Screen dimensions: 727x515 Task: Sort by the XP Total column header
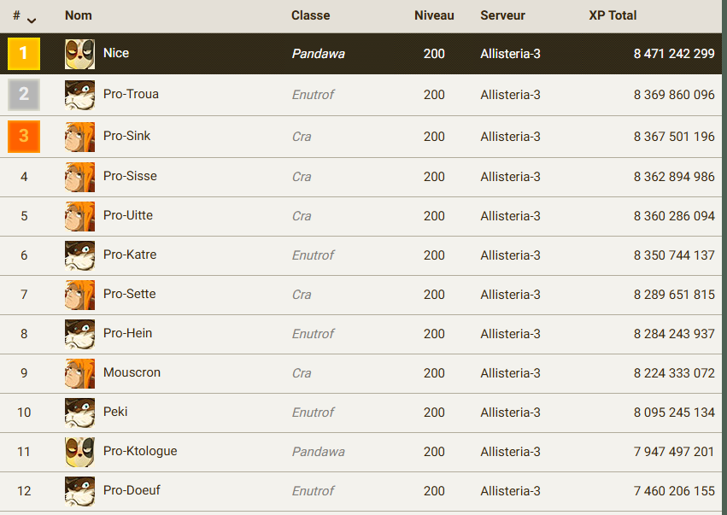613,15
